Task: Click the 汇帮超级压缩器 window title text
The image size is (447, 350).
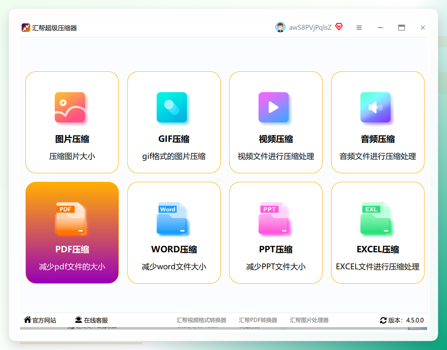Action: point(54,28)
